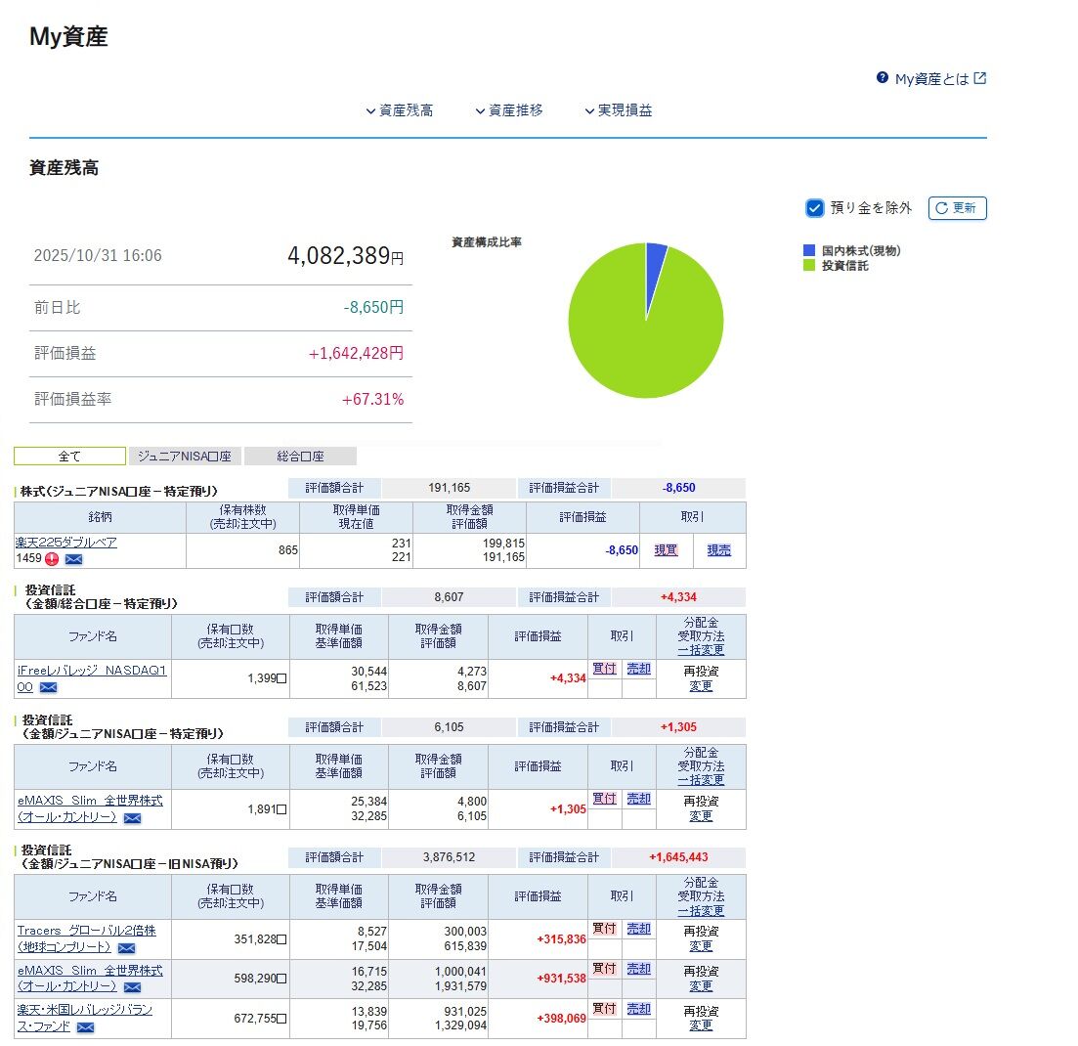
Task: Open the My資産とは help question icon
Action: (883, 77)
